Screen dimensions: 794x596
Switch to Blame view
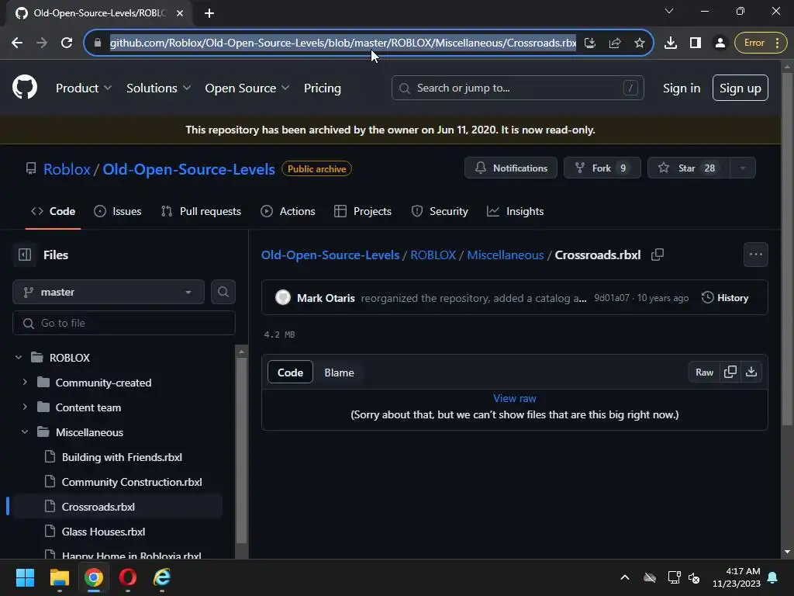(x=339, y=372)
